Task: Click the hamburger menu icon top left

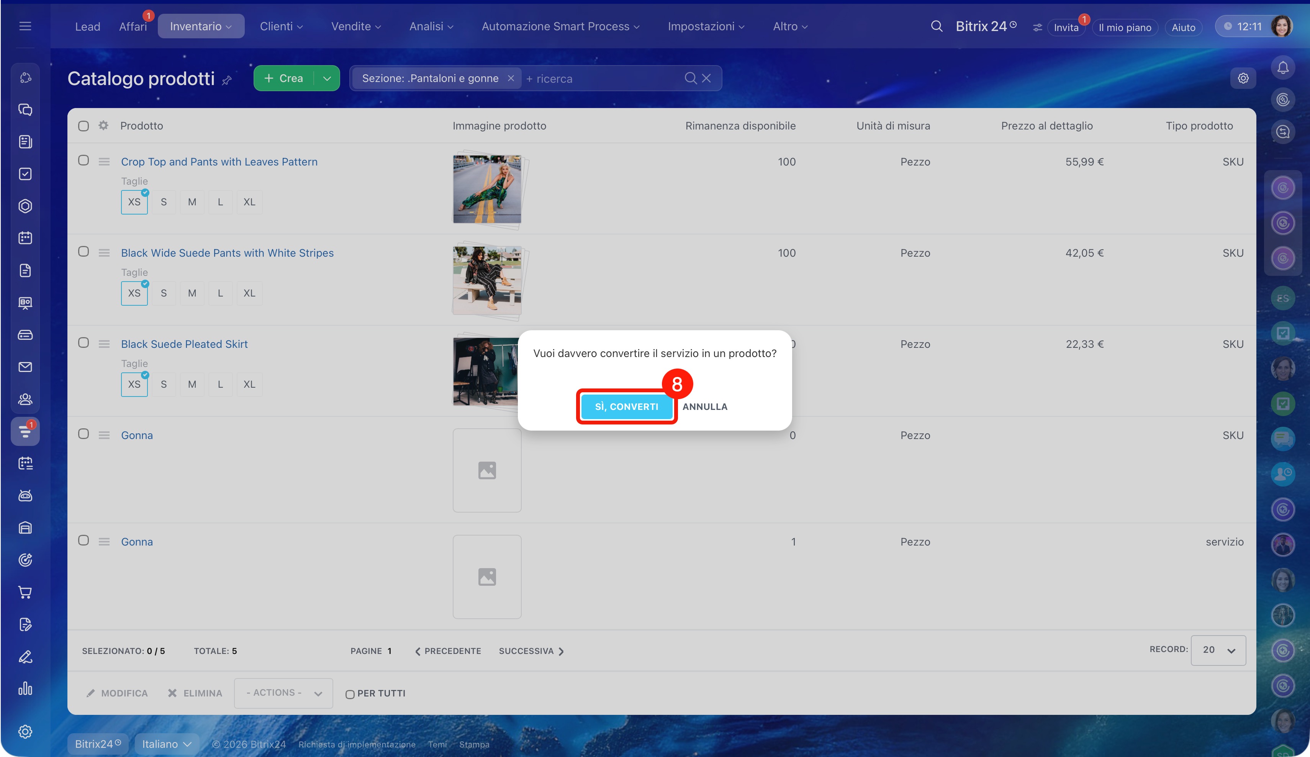Action: tap(25, 26)
